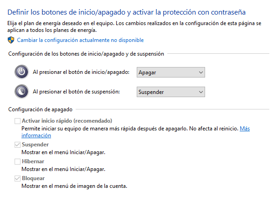Click 'Mostrar en el menú de imagen de la cuenta' text
The image size is (278, 202).
pos(73,186)
